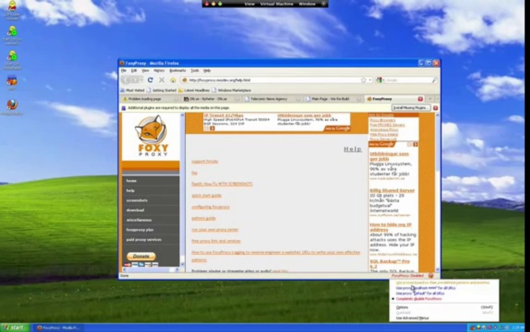530x332 pixels.
Task: Switch to Telecomix News Agency tab
Action: (271, 99)
